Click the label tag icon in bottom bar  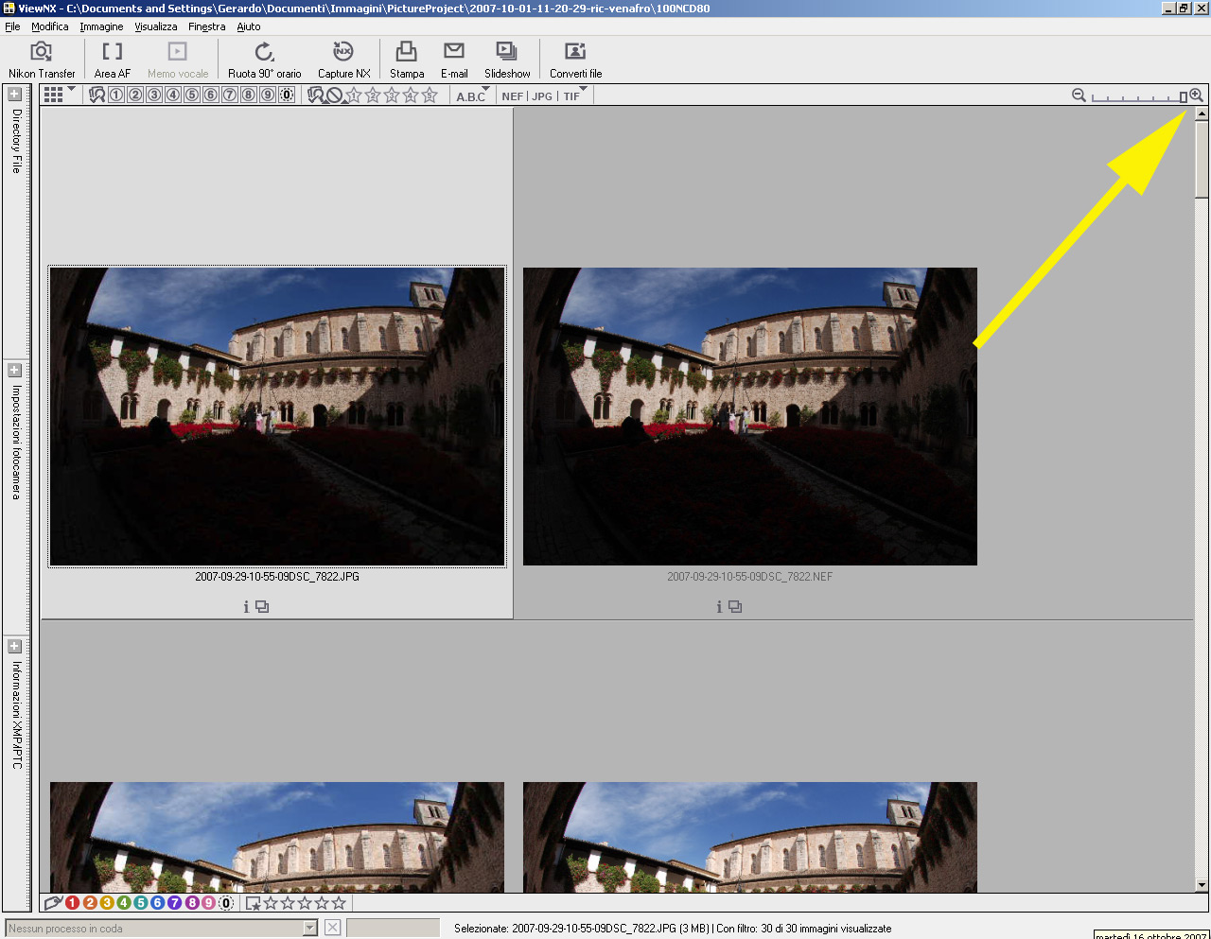click(53, 903)
